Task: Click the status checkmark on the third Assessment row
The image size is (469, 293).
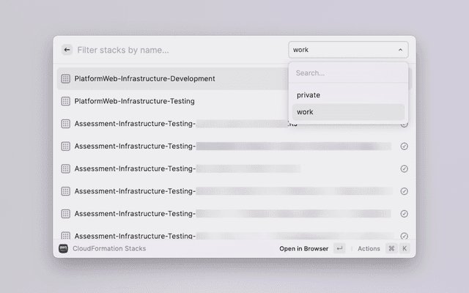Action: tap(404, 168)
